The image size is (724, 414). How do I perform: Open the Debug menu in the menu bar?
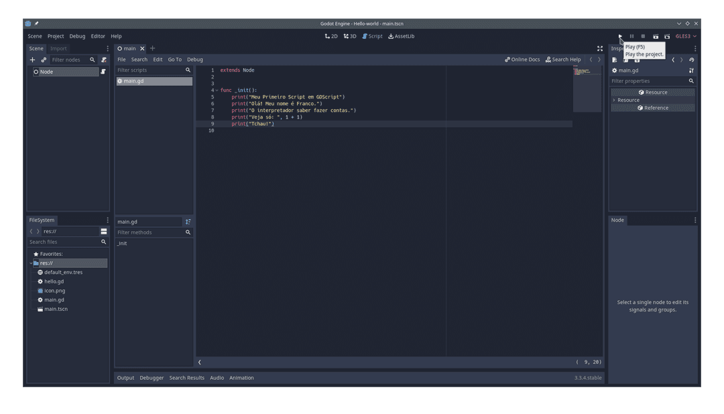click(x=77, y=36)
